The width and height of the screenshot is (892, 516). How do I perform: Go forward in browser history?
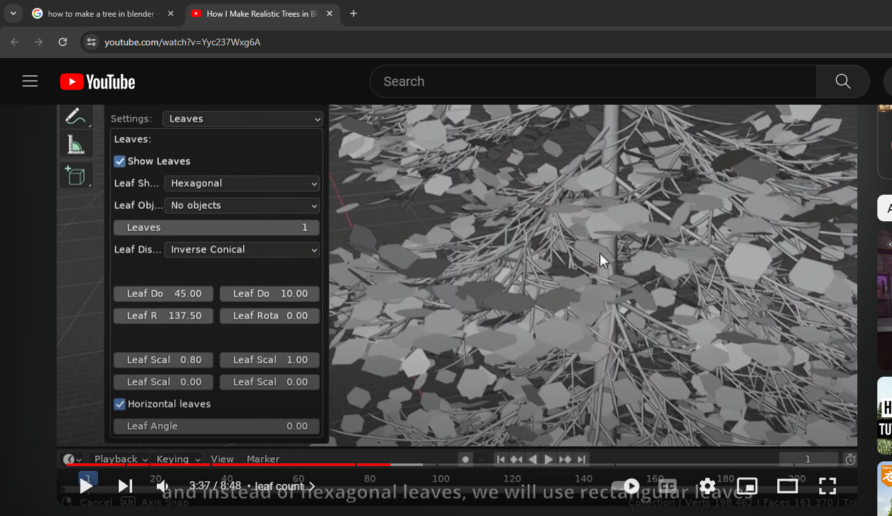click(39, 42)
